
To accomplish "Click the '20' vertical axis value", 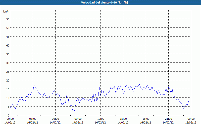I will point(8,80).
